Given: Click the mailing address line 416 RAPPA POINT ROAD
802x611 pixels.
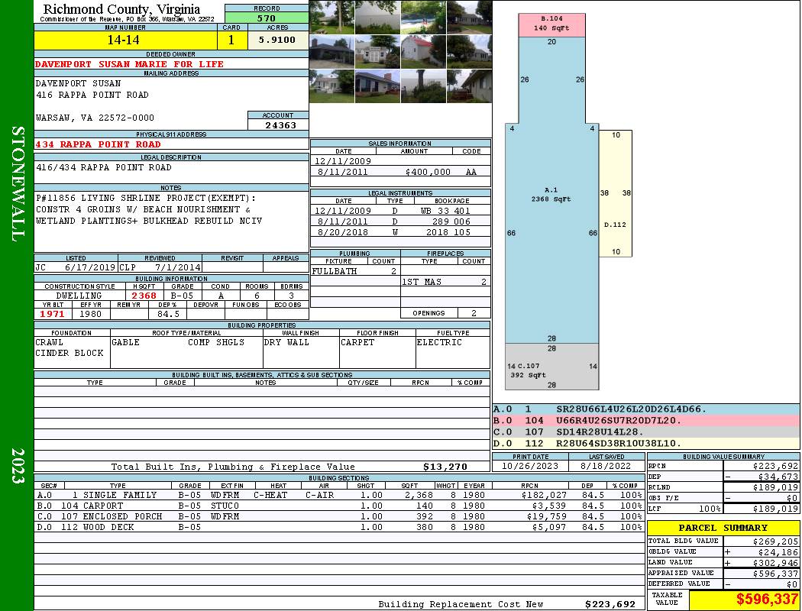Looking at the screenshot, I should (x=92, y=95).
